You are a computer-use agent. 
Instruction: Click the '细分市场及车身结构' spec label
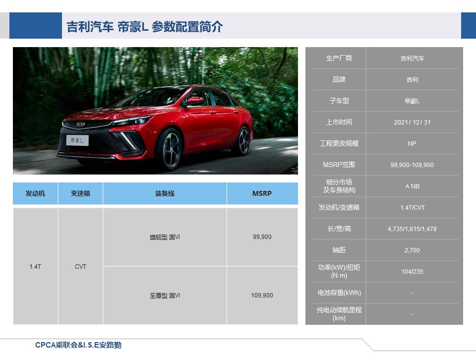click(x=339, y=186)
